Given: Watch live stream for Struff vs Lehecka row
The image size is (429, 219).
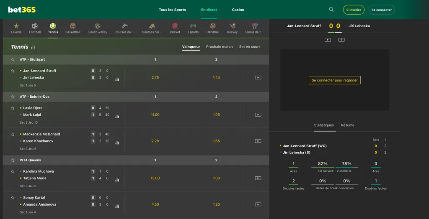Looking at the screenshot, I should (258, 78).
